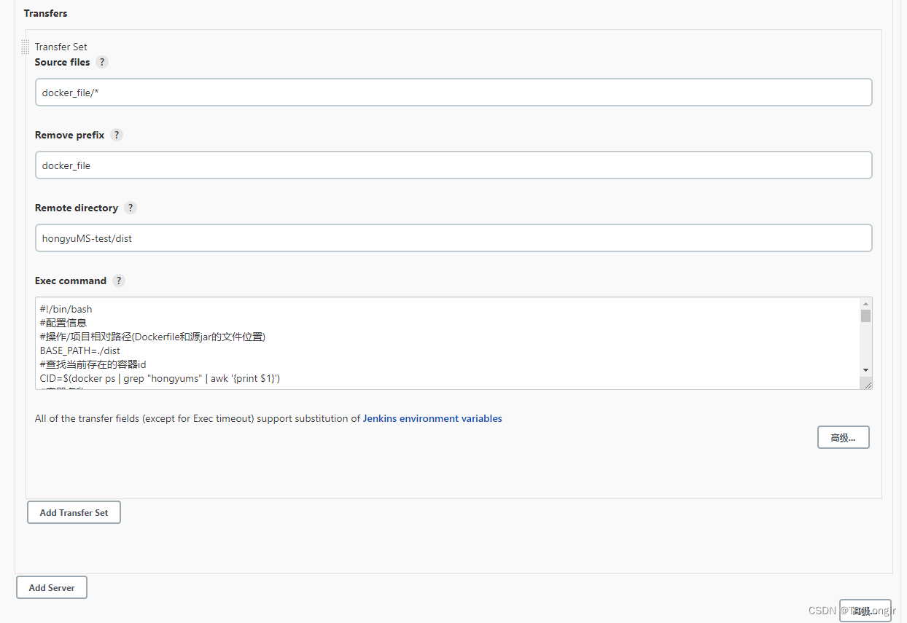
Task: Open help for Remove prefix
Action: coord(117,135)
